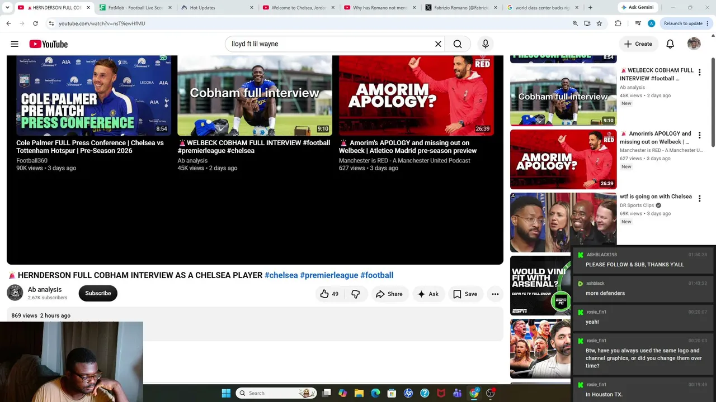Image resolution: width=716 pixels, height=402 pixels.
Task: Switch to 'world class center backs' Google tab
Action: pyautogui.click(x=544, y=8)
